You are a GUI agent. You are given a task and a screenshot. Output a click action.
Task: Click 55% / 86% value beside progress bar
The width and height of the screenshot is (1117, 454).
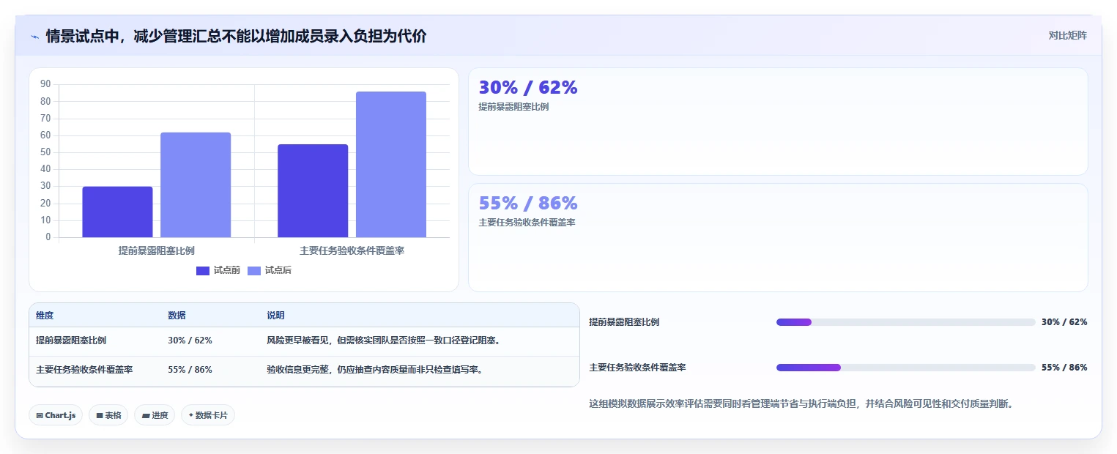[1064, 368]
